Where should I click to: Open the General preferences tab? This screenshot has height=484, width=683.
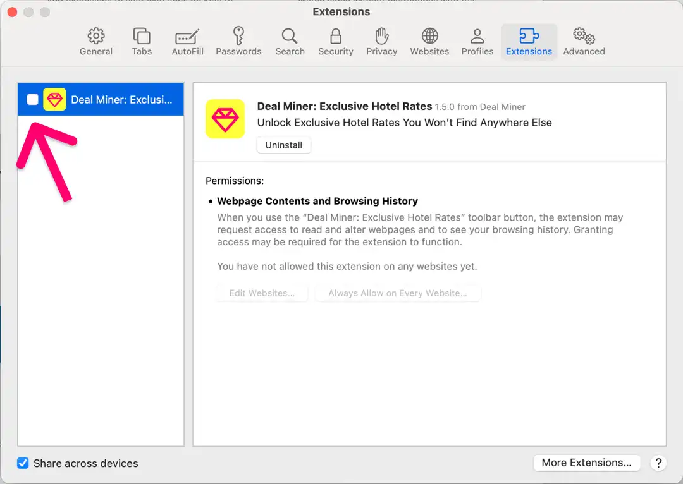[96, 42]
